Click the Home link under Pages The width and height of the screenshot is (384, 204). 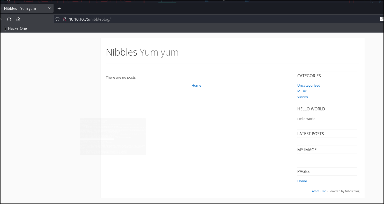coord(302,181)
